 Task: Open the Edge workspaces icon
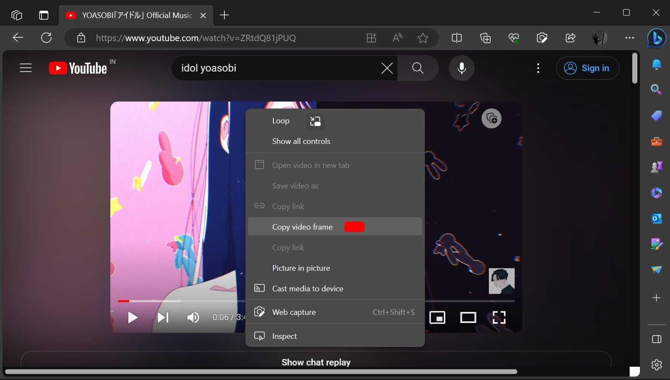tap(17, 15)
